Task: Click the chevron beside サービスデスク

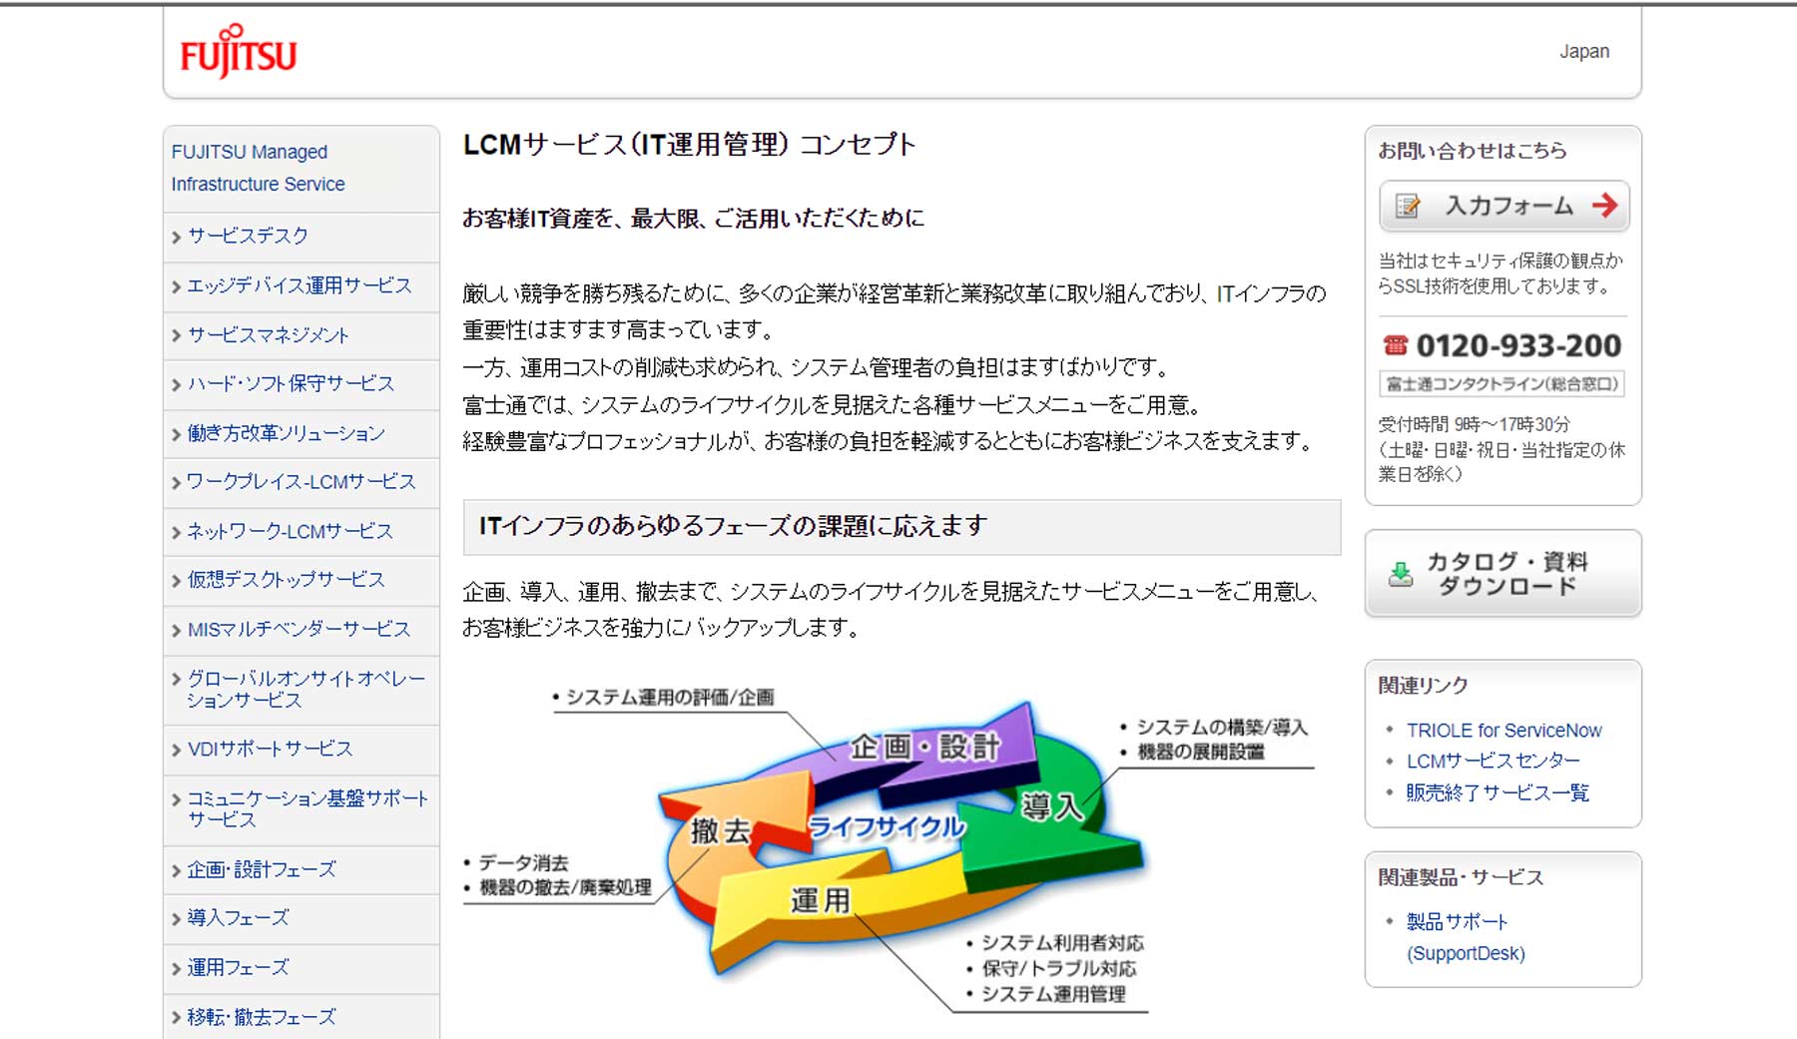Action: [x=176, y=237]
